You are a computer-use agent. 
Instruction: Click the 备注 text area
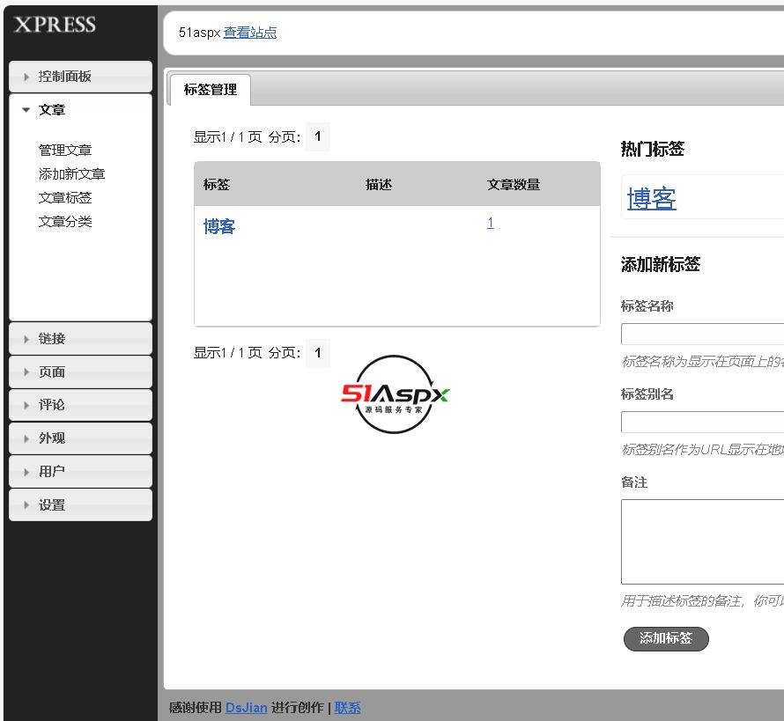pos(702,541)
